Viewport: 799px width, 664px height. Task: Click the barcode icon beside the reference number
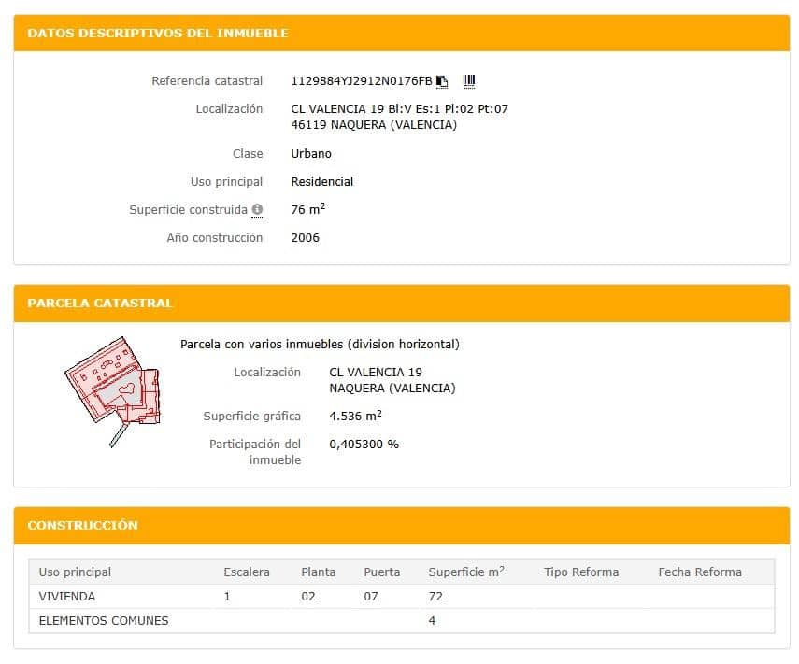tap(469, 80)
